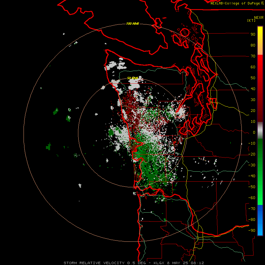265x265 pixels.
Task: Click the bright green segment of color bar
Action: 260,194
